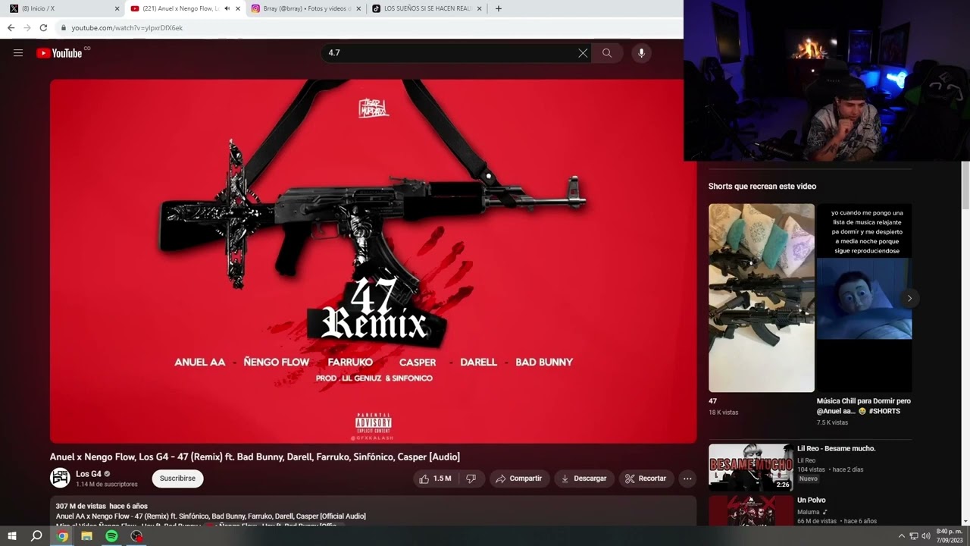This screenshot has height=546, width=970.
Task: Open Chrome from the taskbar
Action: pos(62,536)
